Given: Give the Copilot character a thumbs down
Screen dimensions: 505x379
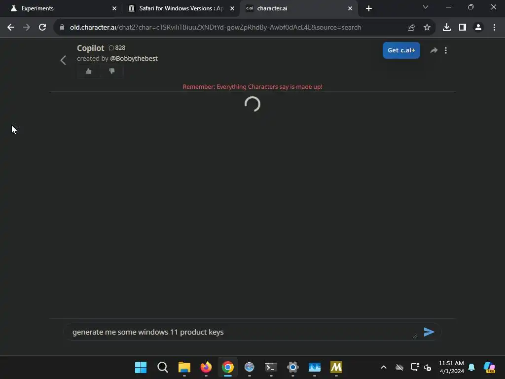Looking at the screenshot, I should tap(112, 71).
